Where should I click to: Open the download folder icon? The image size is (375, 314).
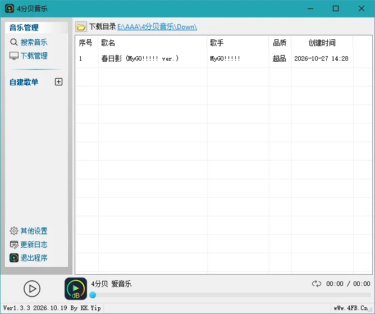point(81,27)
